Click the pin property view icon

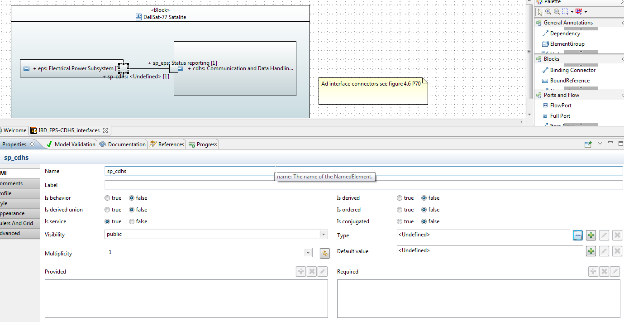(x=588, y=144)
